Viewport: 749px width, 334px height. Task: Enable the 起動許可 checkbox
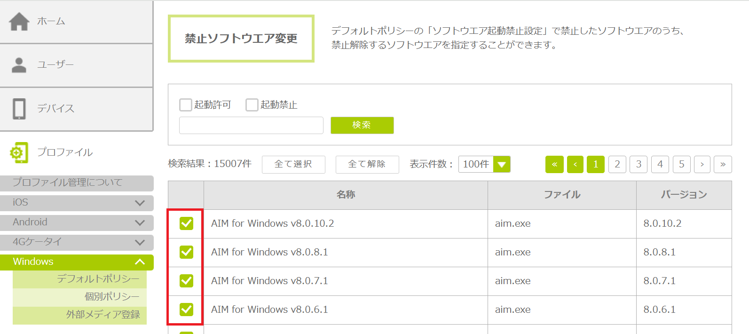186,105
